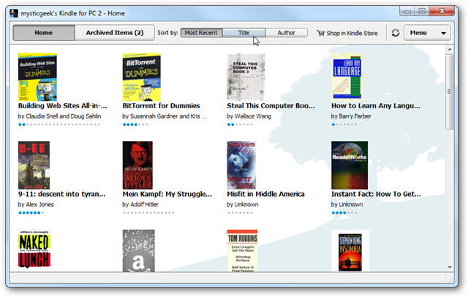The width and height of the screenshot is (468, 297).
Task: Click author 'by Alex Jones'
Action: 36,205
